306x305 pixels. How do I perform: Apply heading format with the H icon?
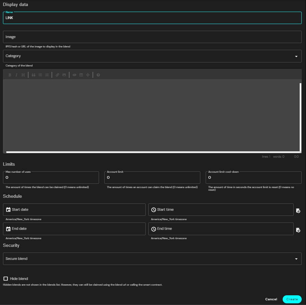23,75
